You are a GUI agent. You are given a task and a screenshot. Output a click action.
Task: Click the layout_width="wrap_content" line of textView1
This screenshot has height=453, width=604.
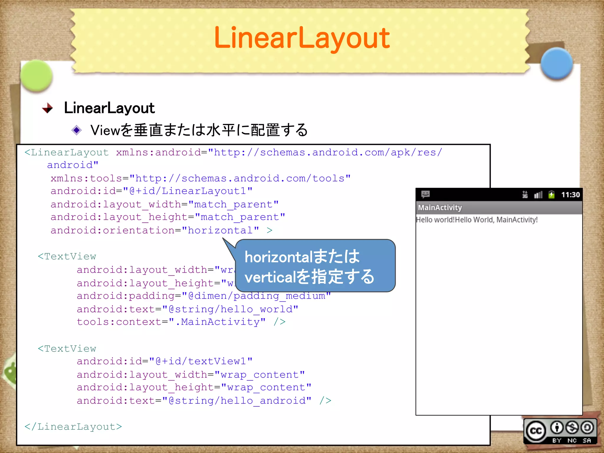(x=191, y=374)
